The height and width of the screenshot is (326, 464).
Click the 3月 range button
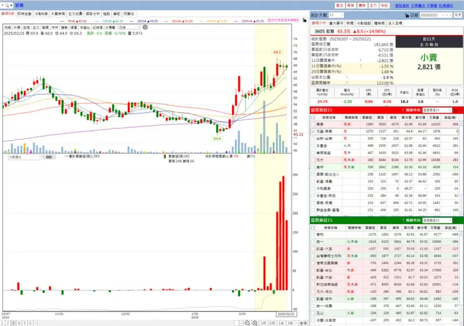(x=263, y=323)
